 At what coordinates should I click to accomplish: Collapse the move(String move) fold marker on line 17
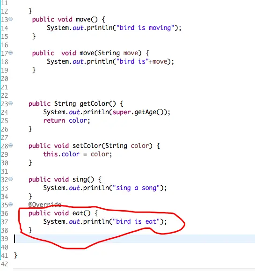pyautogui.click(x=11, y=53)
